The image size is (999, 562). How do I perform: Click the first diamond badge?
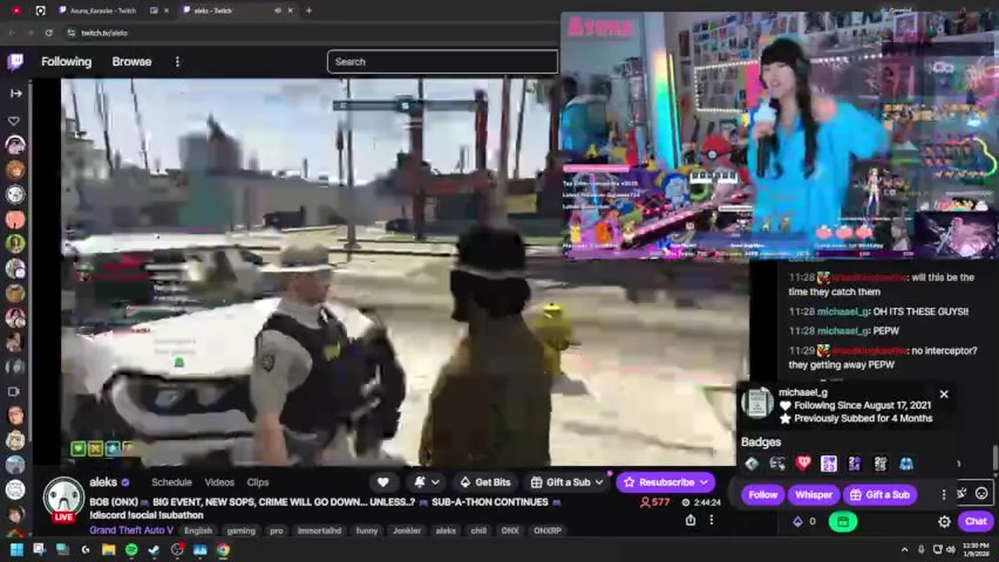click(x=751, y=464)
